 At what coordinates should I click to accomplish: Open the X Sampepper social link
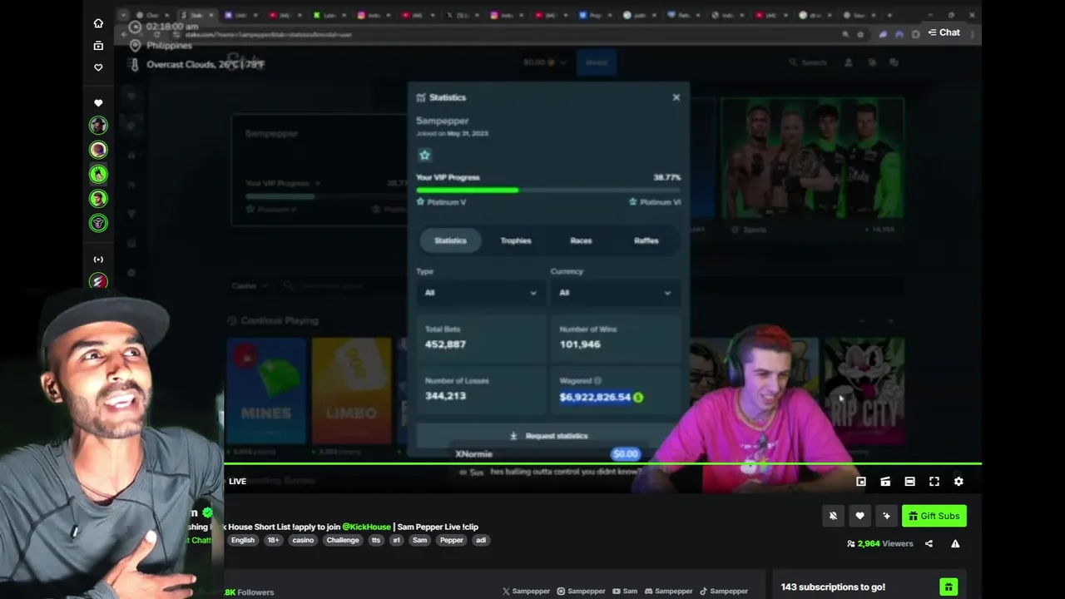click(527, 592)
